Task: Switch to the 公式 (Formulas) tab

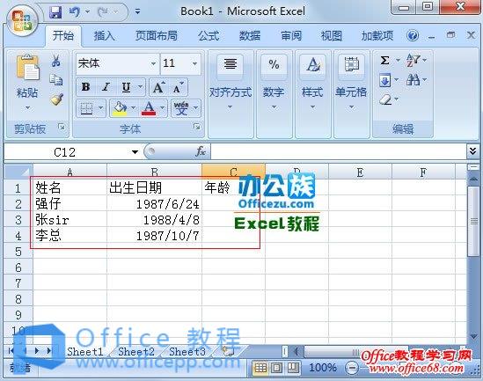Action: click(x=209, y=36)
